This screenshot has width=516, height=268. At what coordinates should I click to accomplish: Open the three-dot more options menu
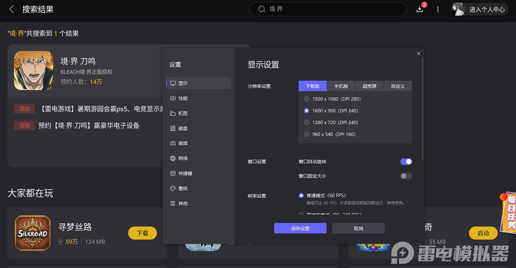438,9
